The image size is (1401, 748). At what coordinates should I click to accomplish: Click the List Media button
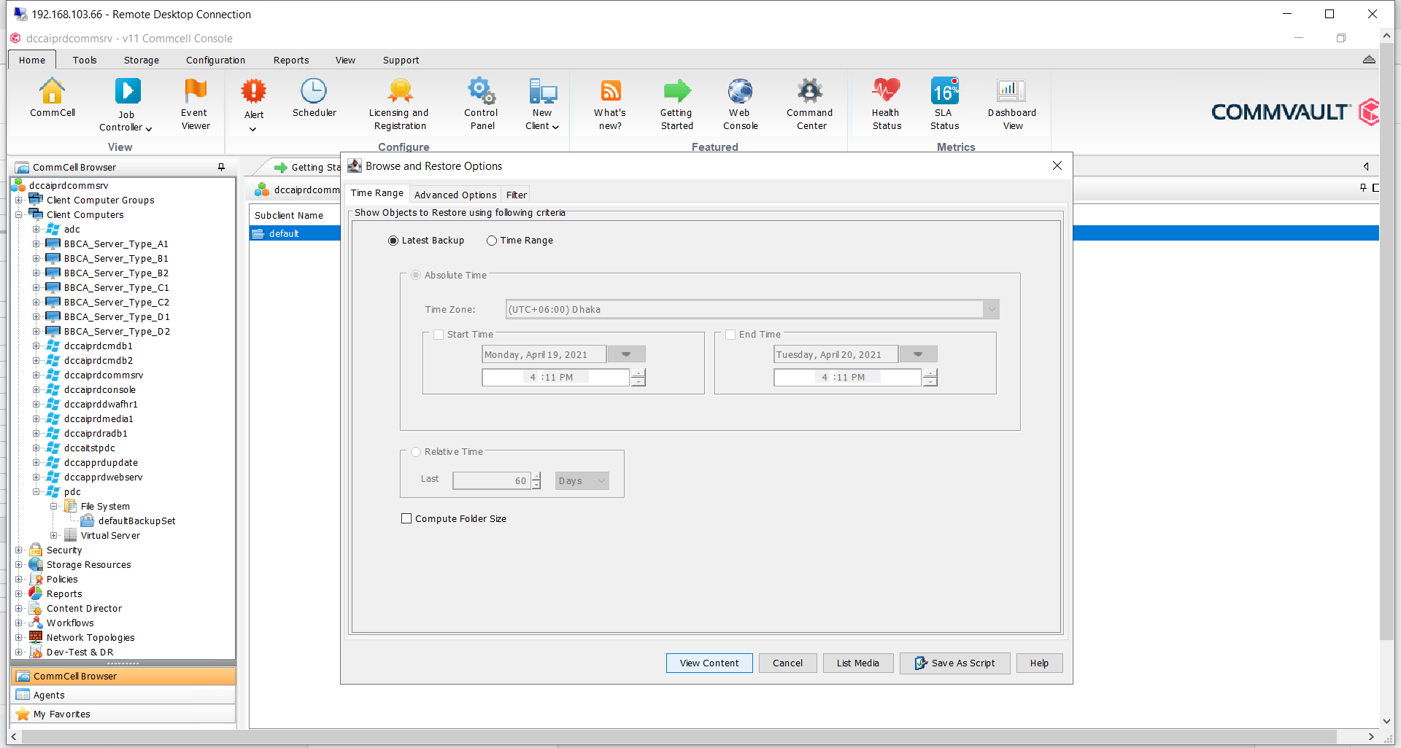coord(858,663)
